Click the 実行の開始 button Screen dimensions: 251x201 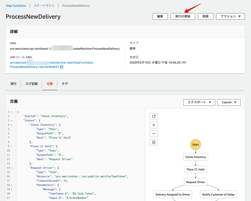point(183,16)
